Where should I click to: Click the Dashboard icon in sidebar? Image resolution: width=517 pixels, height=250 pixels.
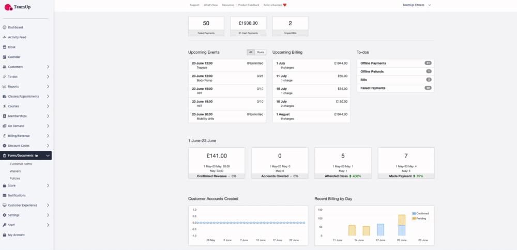pyautogui.click(x=5, y=27)
